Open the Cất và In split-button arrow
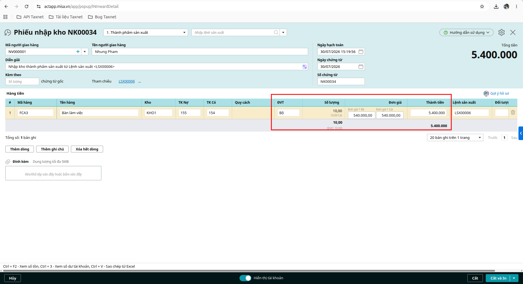Screen dimensions: 523x284 click(514, 278)
